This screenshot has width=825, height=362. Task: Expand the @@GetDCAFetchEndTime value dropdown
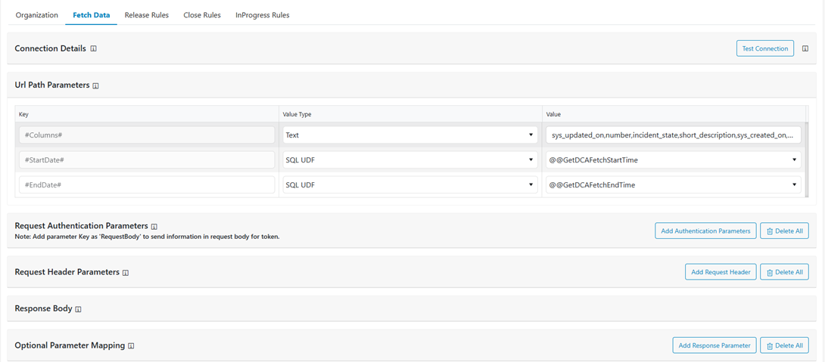point(673,185)
